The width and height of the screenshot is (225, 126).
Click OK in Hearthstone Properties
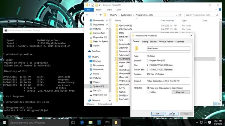[x=157, y=114]
